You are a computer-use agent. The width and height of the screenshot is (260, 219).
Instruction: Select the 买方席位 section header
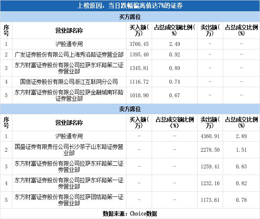click(130, 17)
